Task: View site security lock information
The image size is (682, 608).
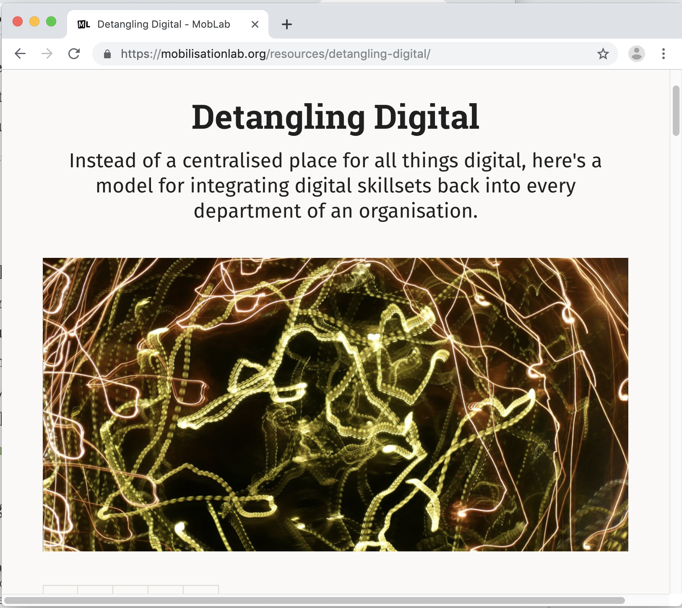Action: tap(107, 54)
